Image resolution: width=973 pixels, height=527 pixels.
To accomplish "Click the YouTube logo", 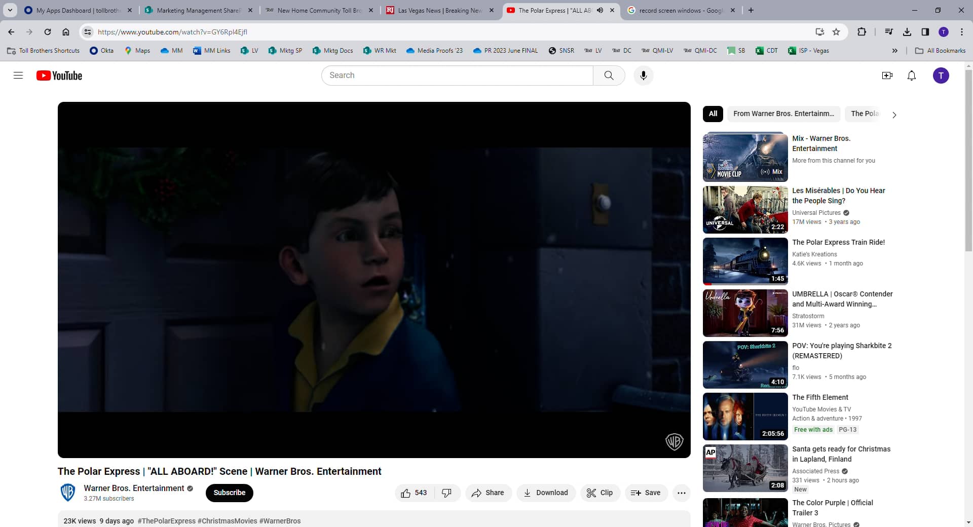I will pos(59,75).
